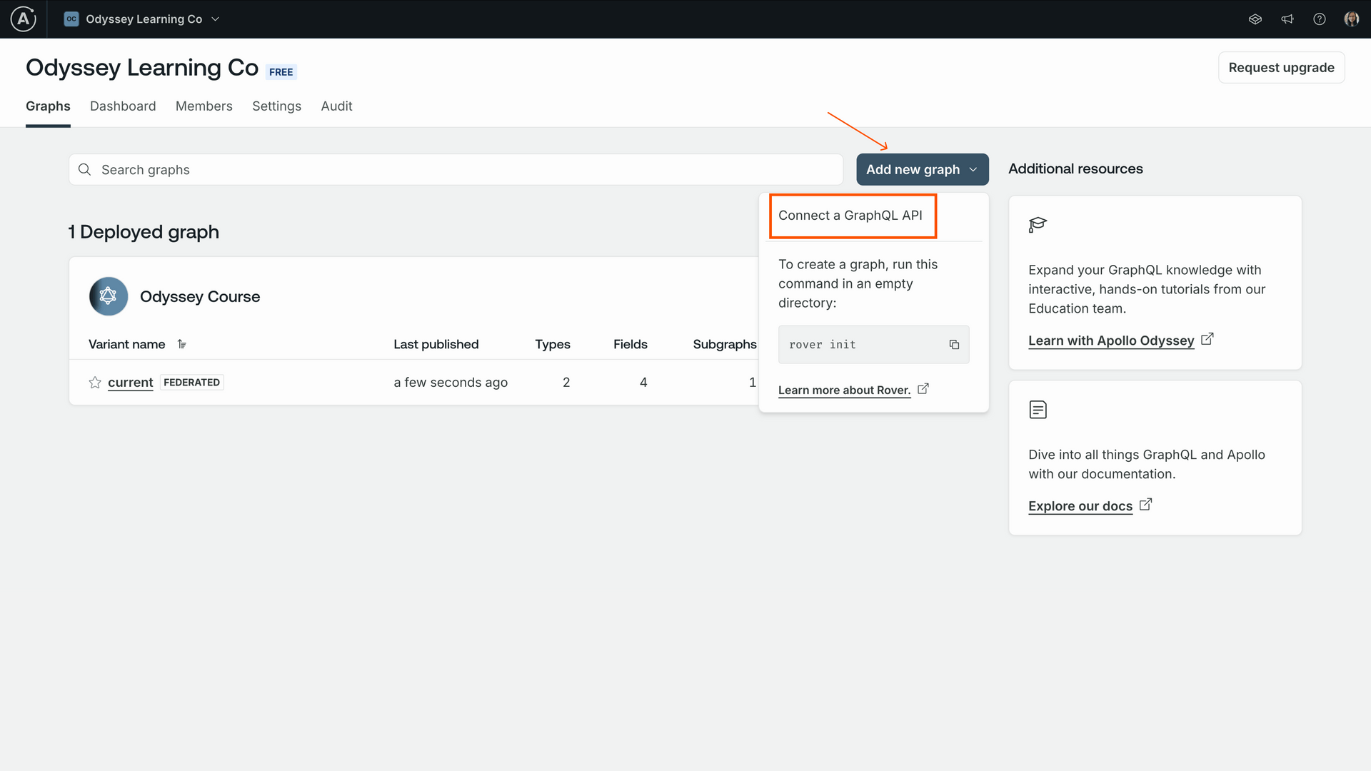The height and width of the screenshot is (771, 1371).
Task: Select Connect a GraphQL API option
Action: [x=850, y=216]
